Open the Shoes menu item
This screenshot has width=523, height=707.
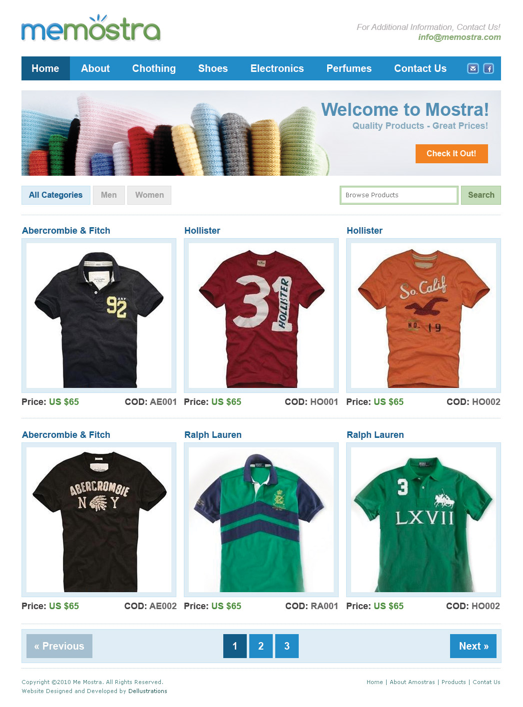(x=213, y=68)
